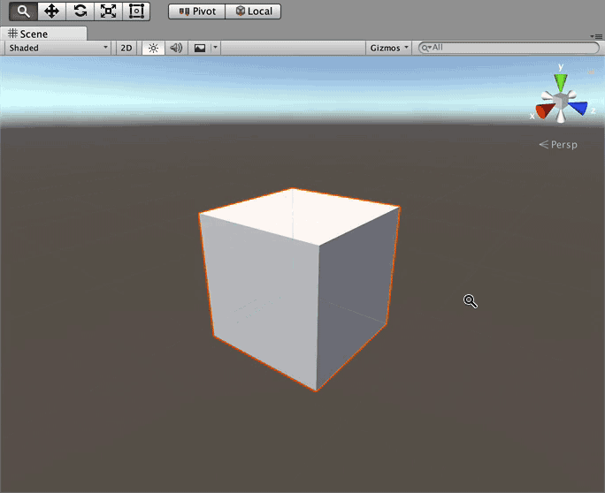Click the white bottom axis cone
Image resolution: width=605 pixels, height=493 pixels.
561,116
